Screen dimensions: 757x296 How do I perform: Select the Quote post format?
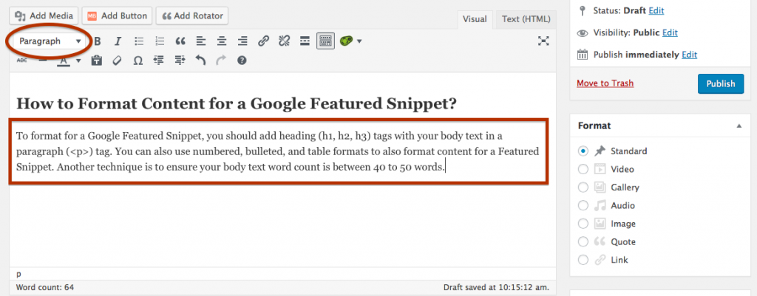click(x=583, y=242)
